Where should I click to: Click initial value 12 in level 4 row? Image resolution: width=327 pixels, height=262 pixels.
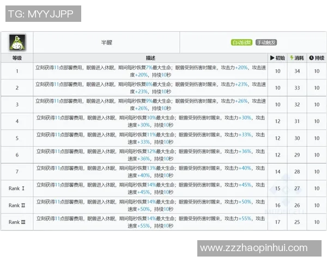coord(277,121)
